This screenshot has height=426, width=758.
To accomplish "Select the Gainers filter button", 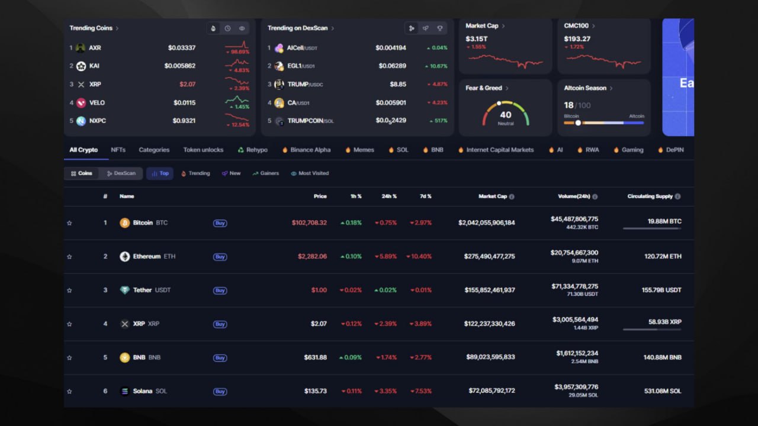I will (x=265, y=173).
